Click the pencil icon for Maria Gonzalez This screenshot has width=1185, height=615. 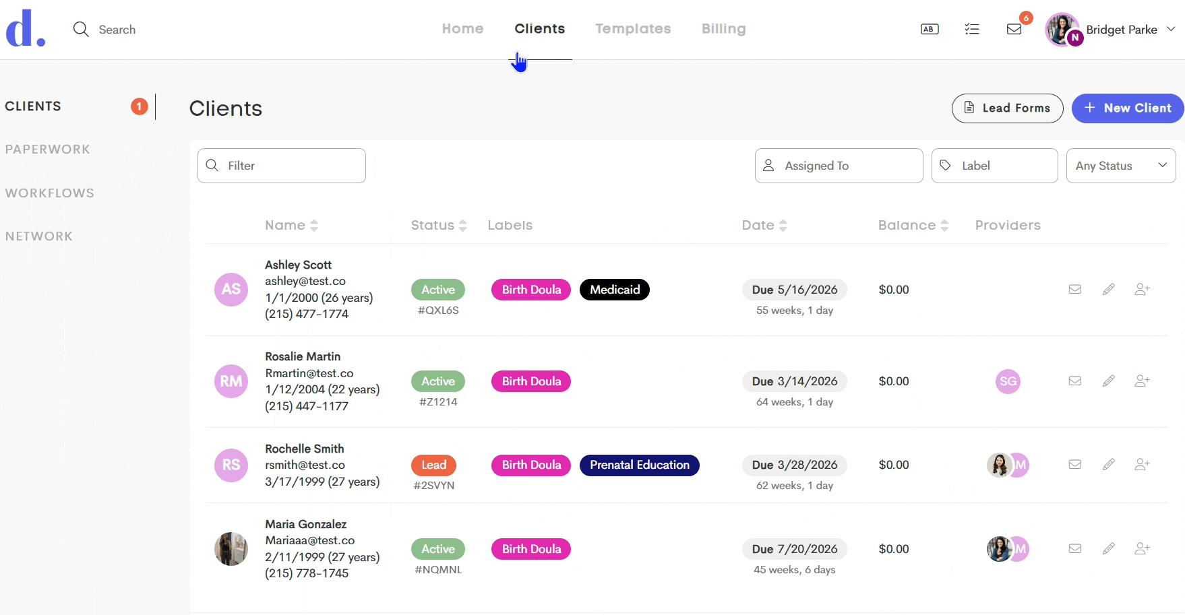pyautogui.click(x=1109, y=549)
